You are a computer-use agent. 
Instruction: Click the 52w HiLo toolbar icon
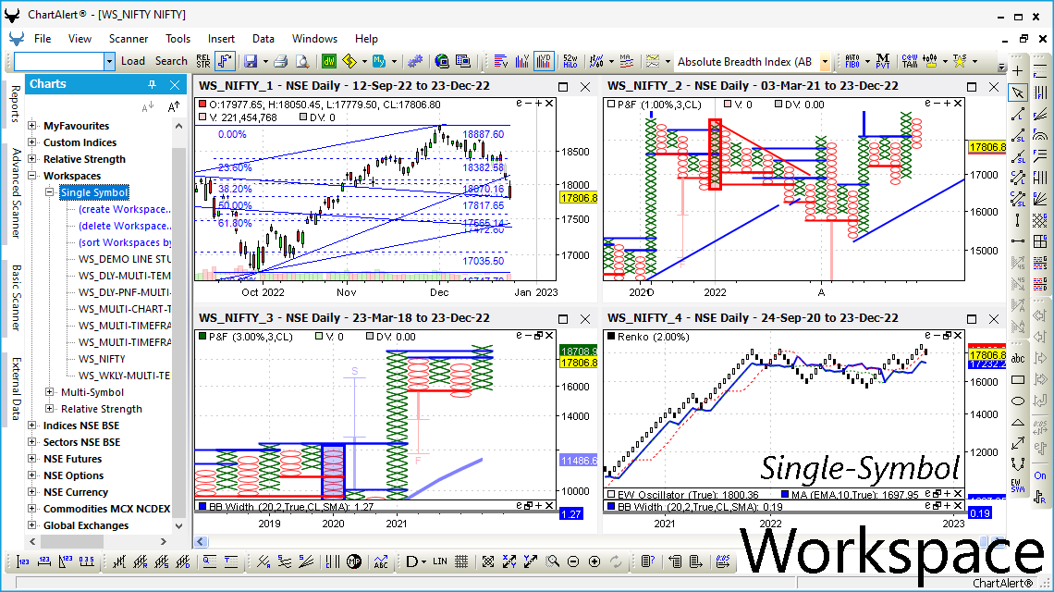570,61
